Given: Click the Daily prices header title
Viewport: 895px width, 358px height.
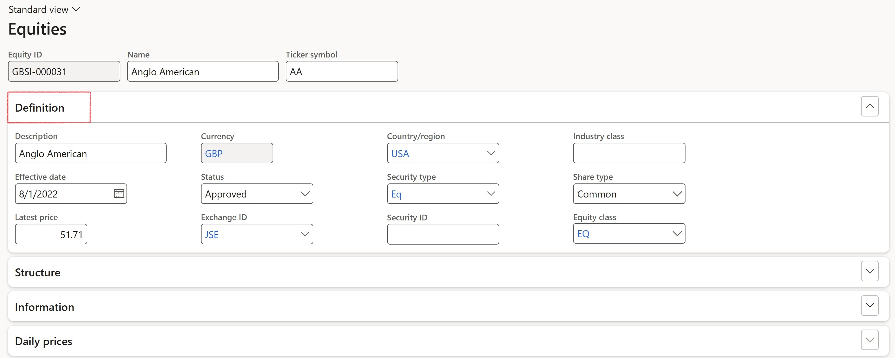Looking at the screenshot, I should 43,341.
